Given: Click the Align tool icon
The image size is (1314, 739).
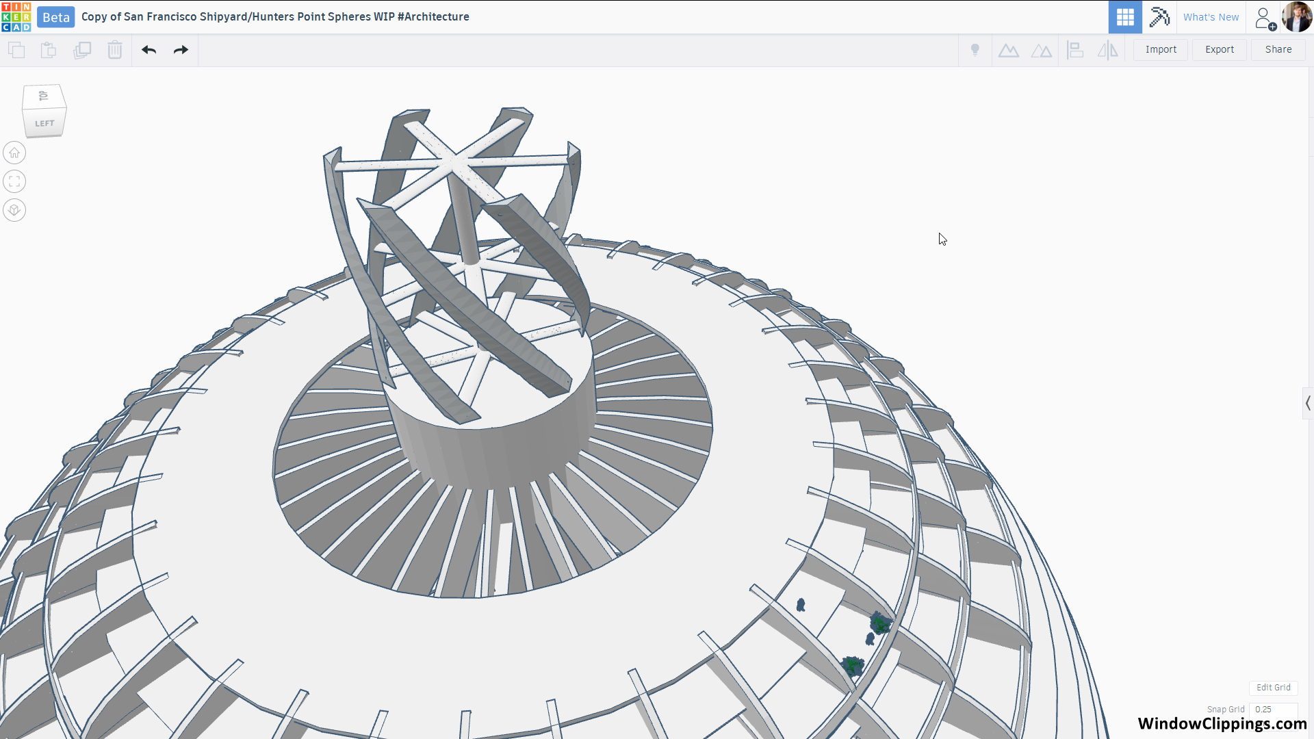Looking at the screenshot, I should pyautogui.click(x=1075, y=50).
